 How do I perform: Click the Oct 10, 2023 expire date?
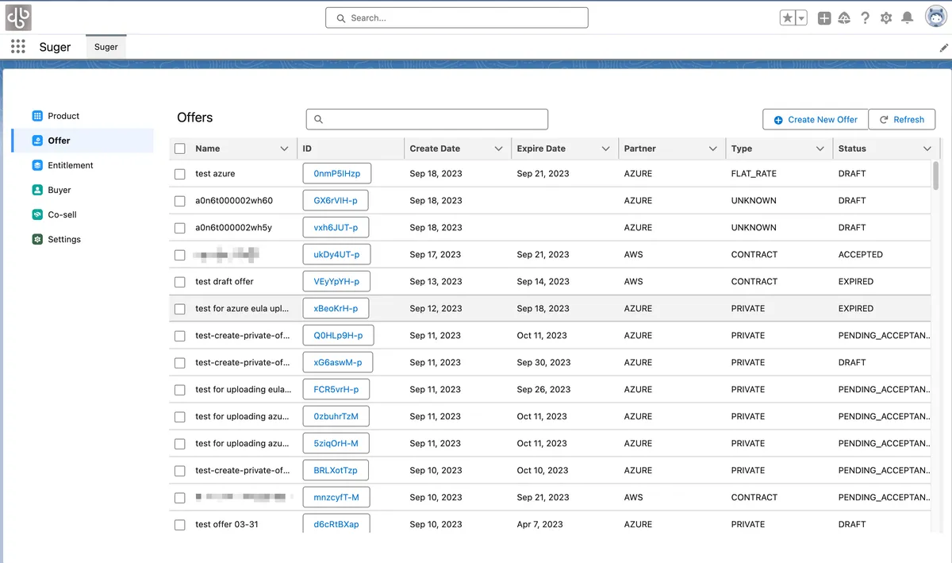pyautogui.click(x=543, y=471)
